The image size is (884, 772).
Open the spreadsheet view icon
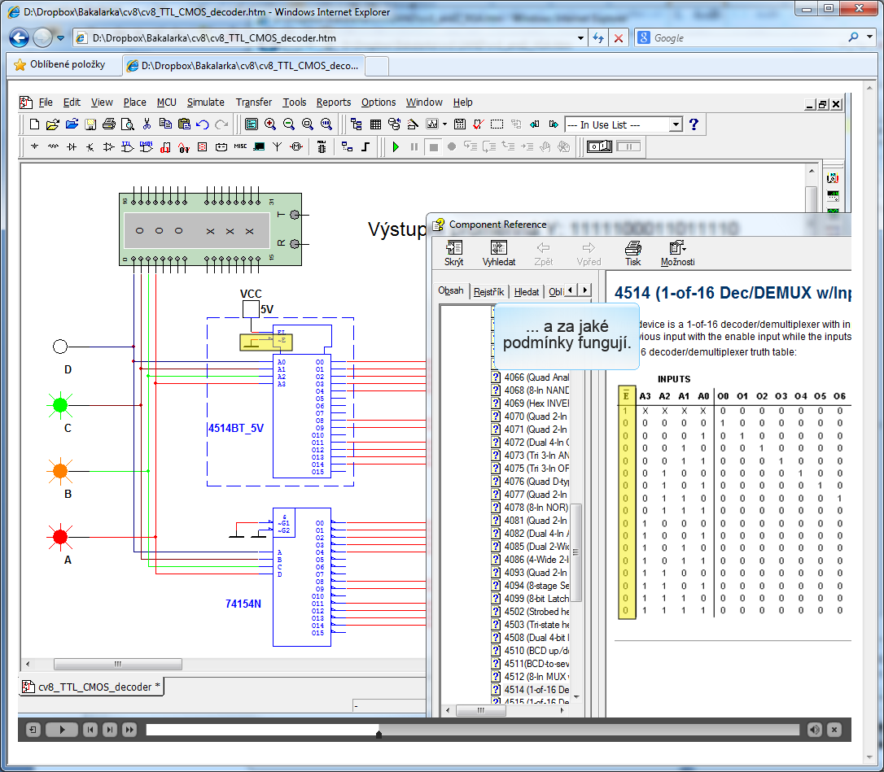(375, 124)
